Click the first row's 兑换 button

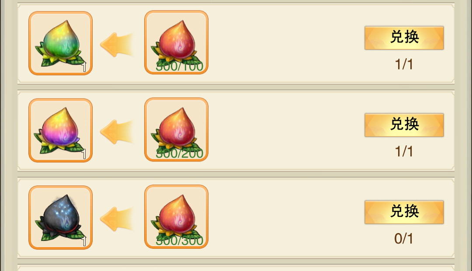click(404, 38)
